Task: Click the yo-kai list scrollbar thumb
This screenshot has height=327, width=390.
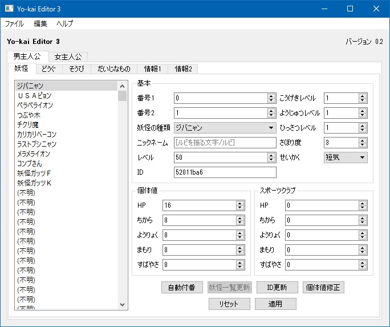Action: (x=122, y=96)
